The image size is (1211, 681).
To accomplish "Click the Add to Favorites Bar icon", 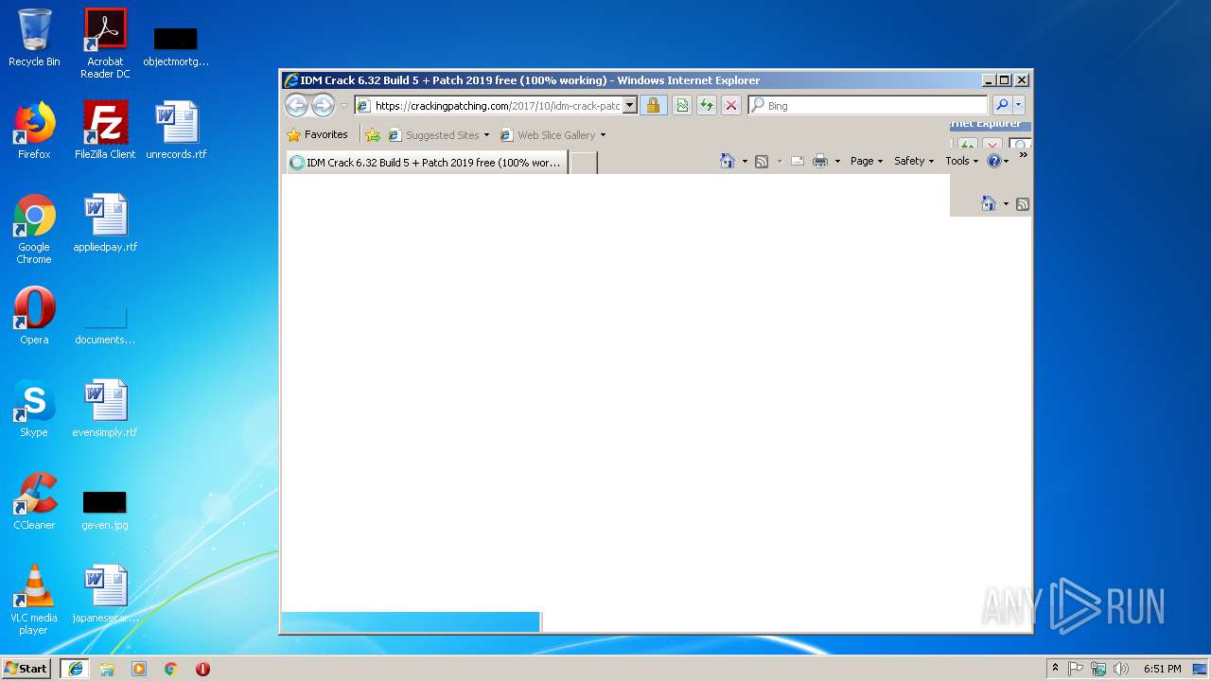I will pyautogui.click(x=373, y=135).
